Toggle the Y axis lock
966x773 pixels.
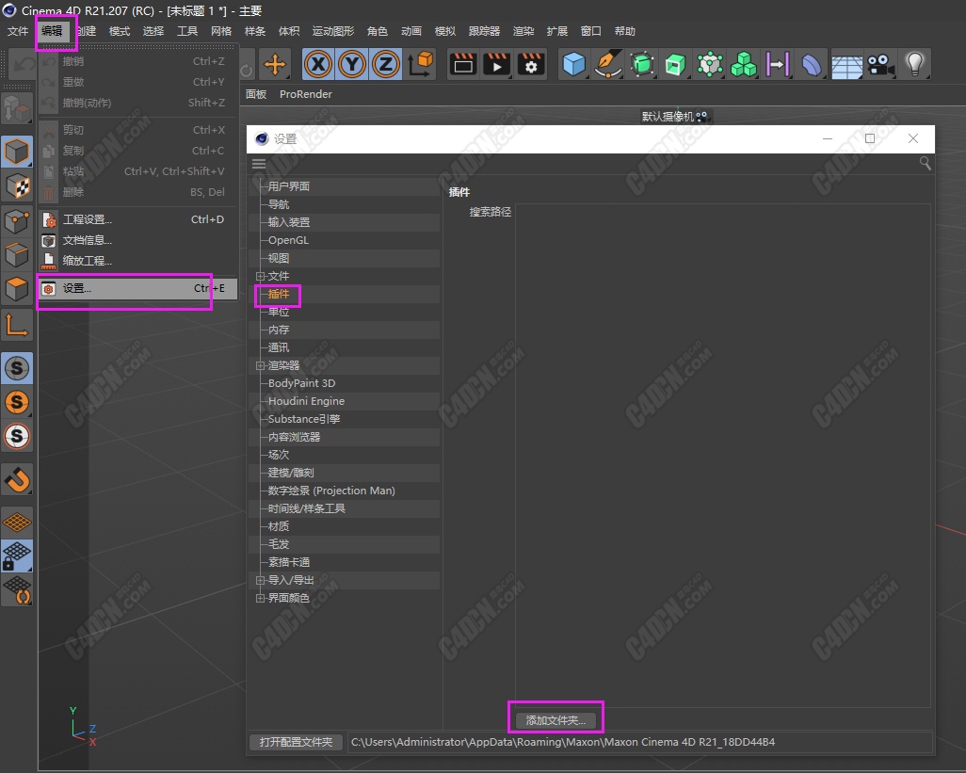point(352,64)
